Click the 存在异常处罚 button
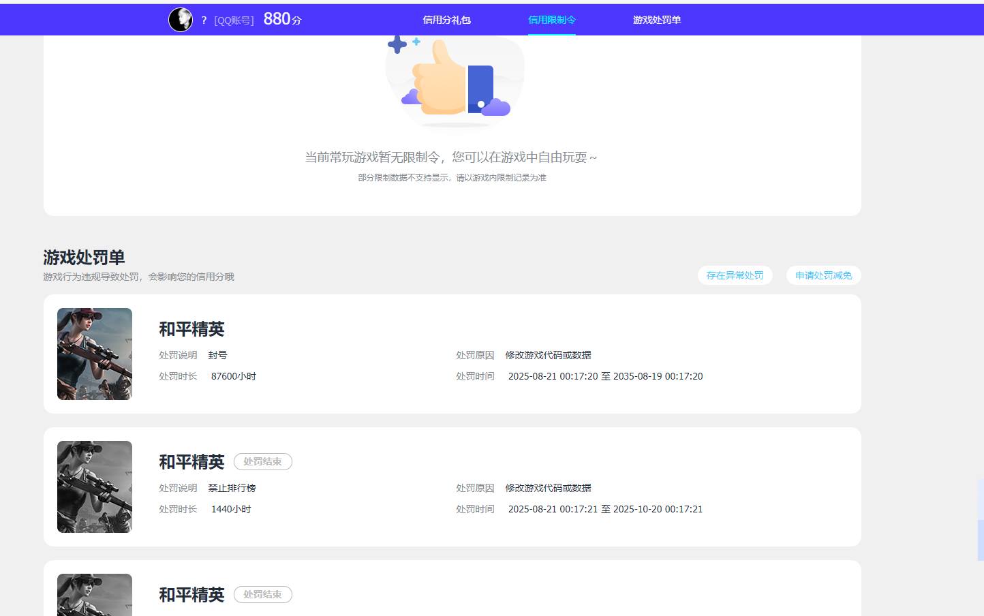This screenshot has width=984, height=616. pos(735,275)
